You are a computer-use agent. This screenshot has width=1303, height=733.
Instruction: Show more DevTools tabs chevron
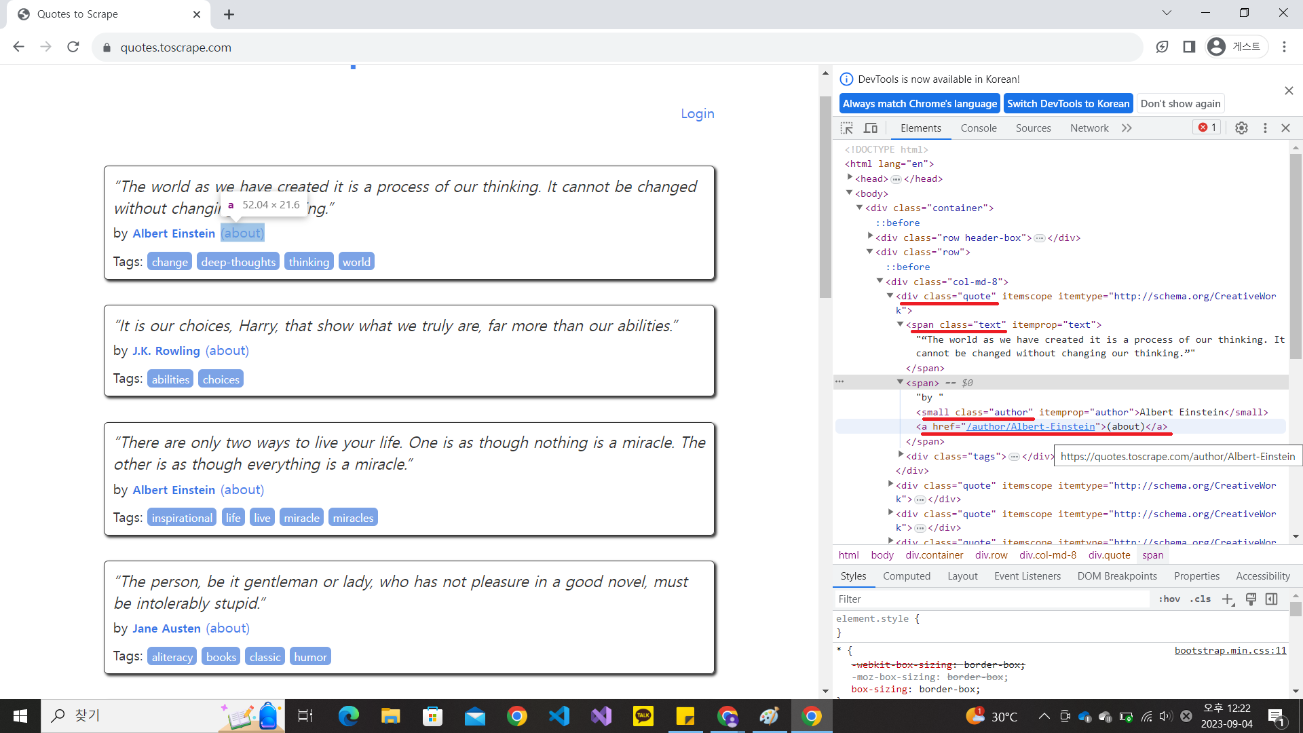(x=1127, y=128)
